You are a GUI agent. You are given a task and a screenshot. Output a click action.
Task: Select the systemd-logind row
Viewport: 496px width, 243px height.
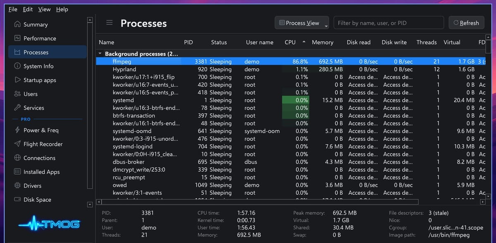tap(291, 147)
